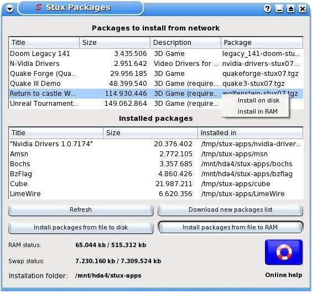Select installed LimeWire package row
312x292 pixels.
pyautogui.click(x=156, y=194)
